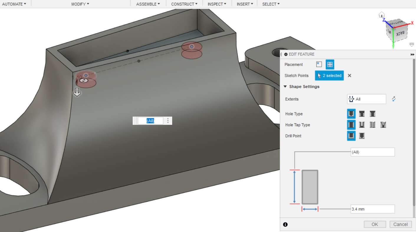Select multiple holes placement option
Screen dimensions: 416x232
[x=330, y=64]
